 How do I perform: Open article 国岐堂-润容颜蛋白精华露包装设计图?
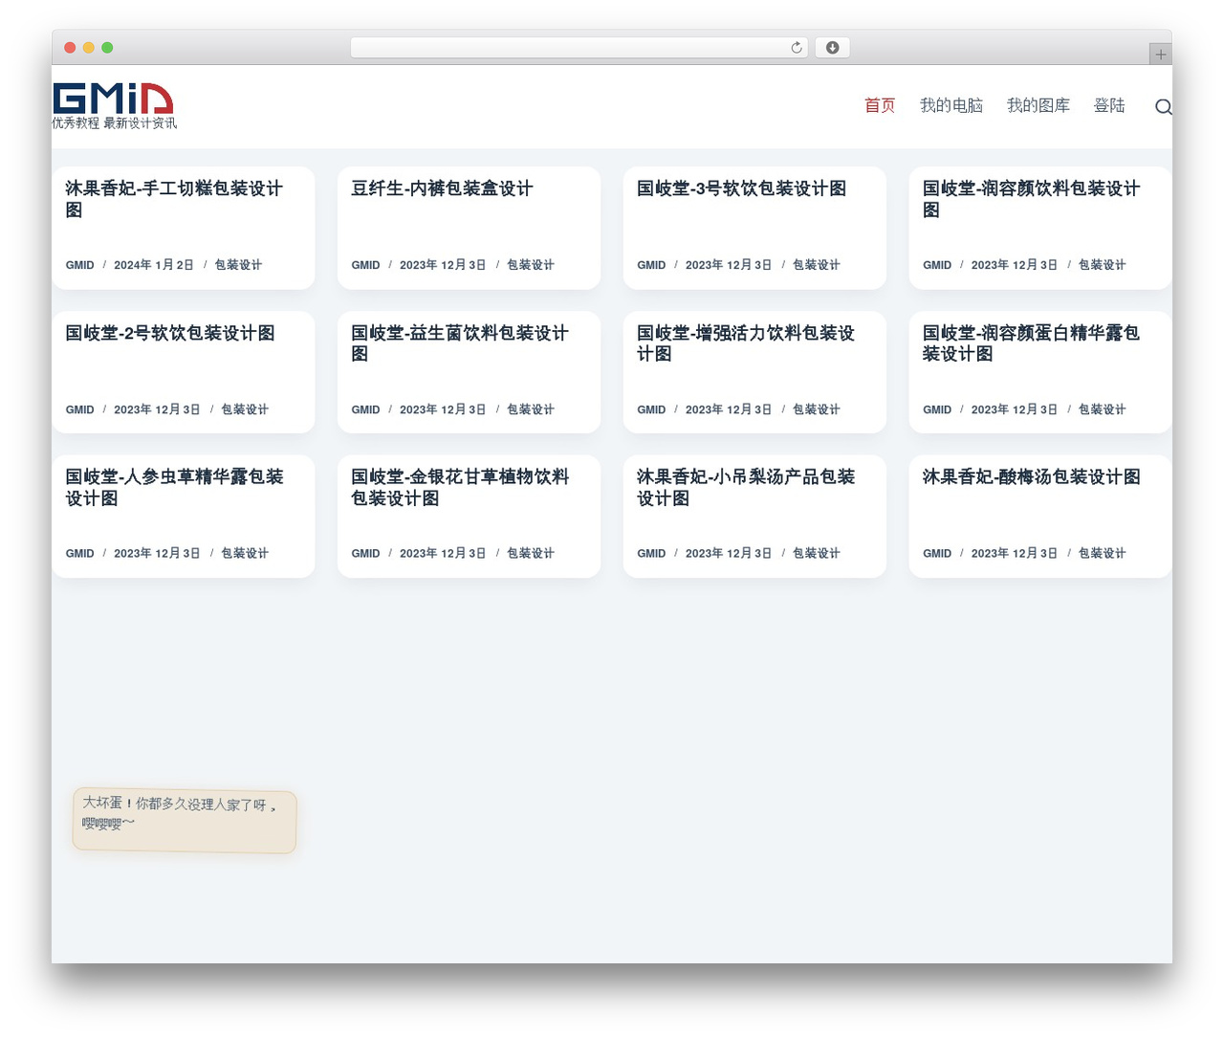point(1032,343)
